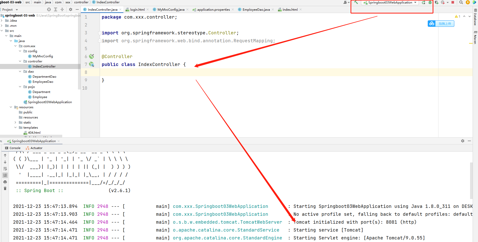Switch to the MyMvcConfig.java editor tab
The image size is (478, 242).
coord(171,10)
